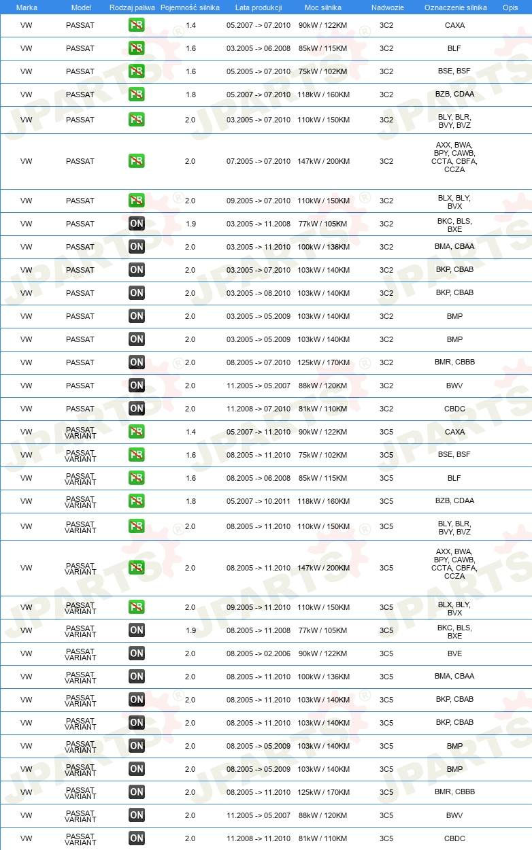
Task: Click the PB icon in PASSAT VARIANT 147kW / 200KM row
Action: pos(137,568)
